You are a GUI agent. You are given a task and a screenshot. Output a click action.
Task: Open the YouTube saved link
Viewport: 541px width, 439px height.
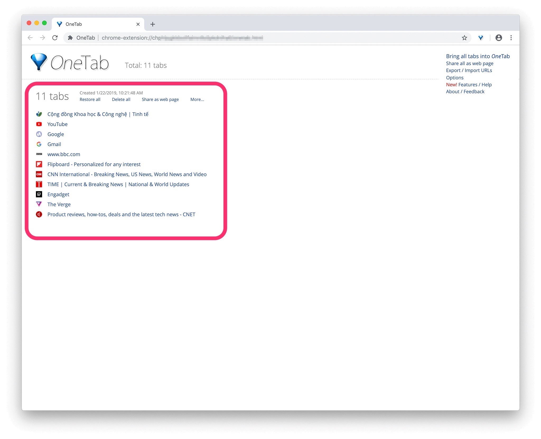58,124
